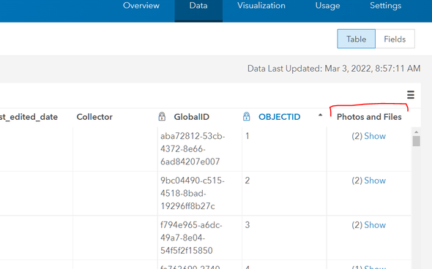
Task: Open the table options hamburger menu
Action: 411,94
